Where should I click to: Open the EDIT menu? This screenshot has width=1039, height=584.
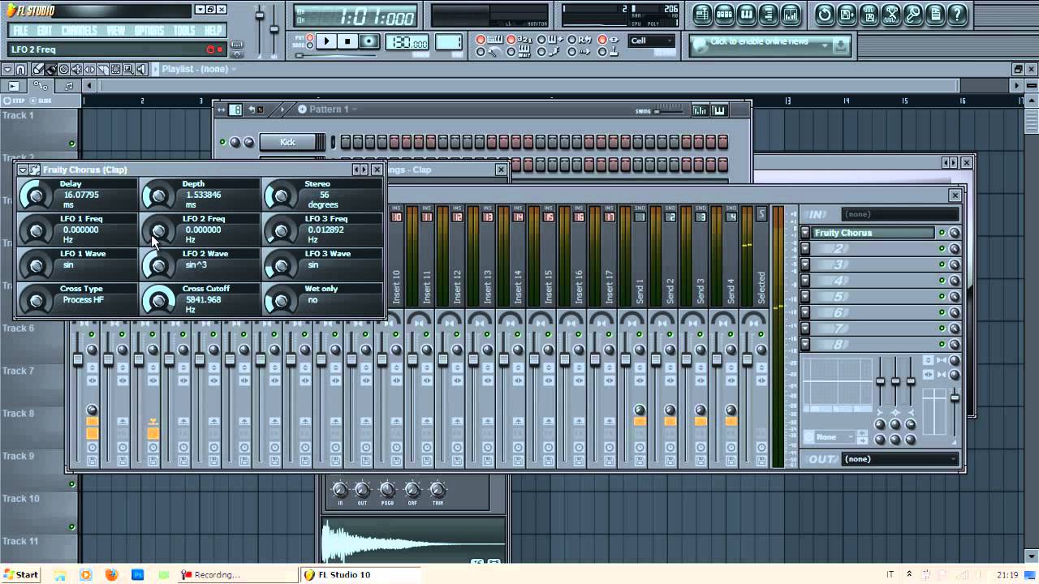pos(45,31)
